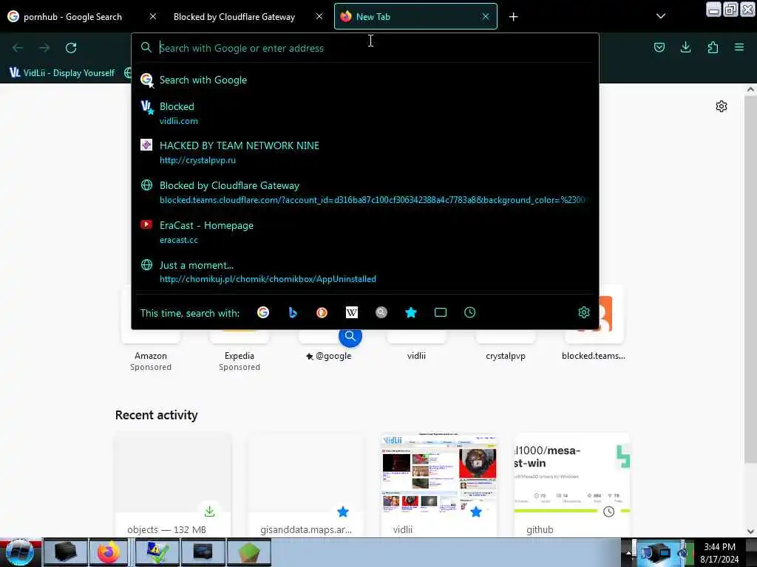Open the Just a moment... chomikuj suggestion
The height and width of the screenshot is (567, 757).
pyautogui.click(x=365, y=272)
